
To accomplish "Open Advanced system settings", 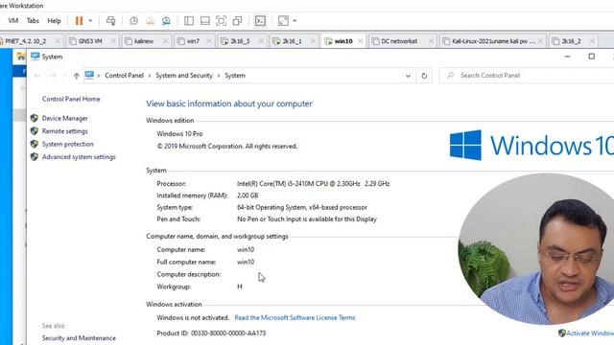I will [x=79, y=157].
